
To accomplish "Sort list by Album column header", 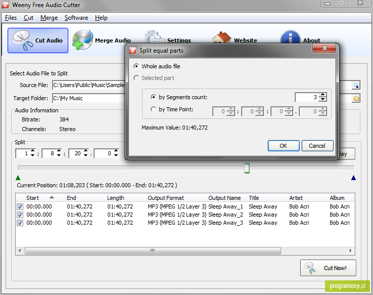I will pyautogui.click(x=342, y=198).
